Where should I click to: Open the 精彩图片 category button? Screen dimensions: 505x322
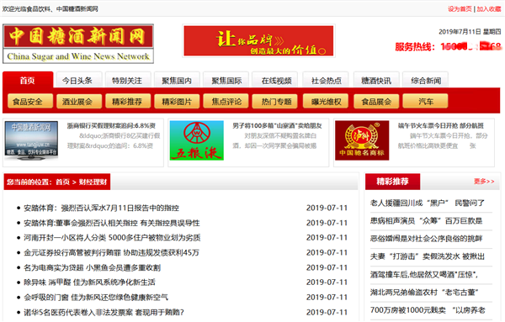177,102
